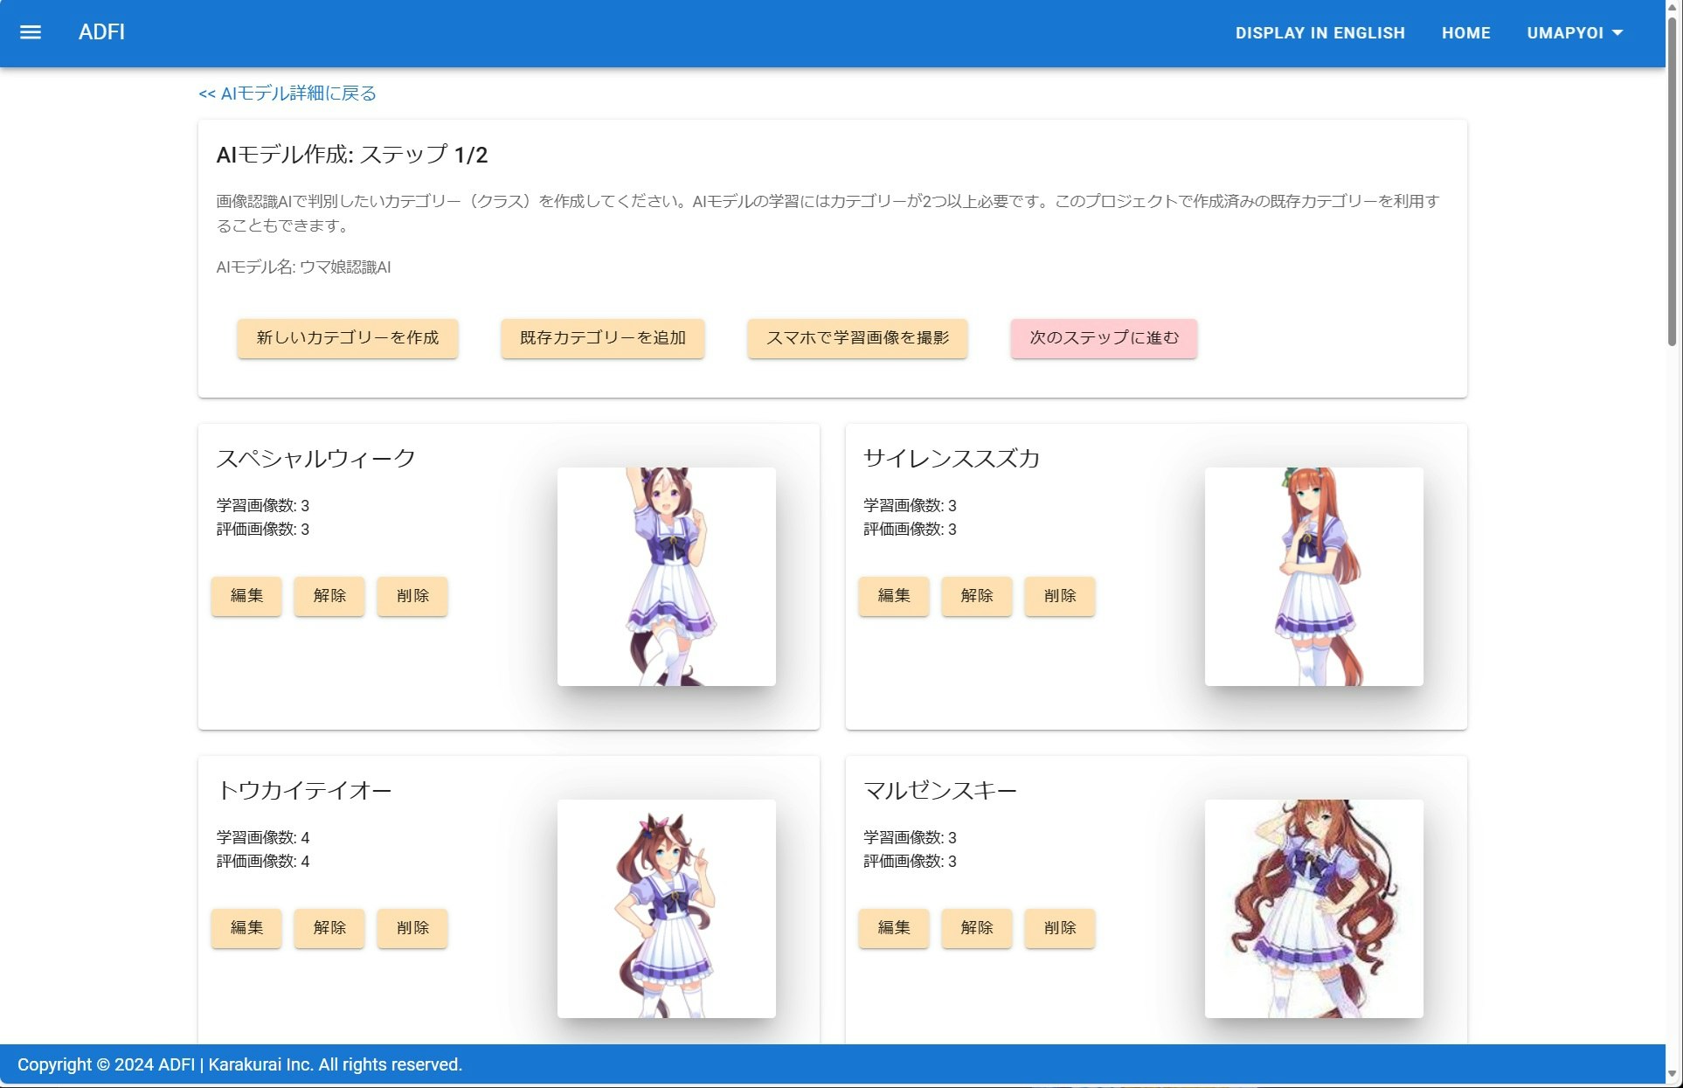Image resolution: width=1683 pixels, height=1088 pixels.
Task: Click the ADFI logo
Action: pyautogui.click(x=100, y=31)
